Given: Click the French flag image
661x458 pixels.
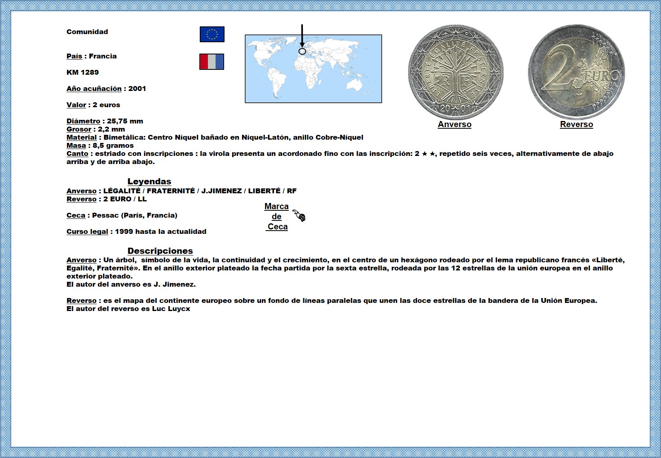Looking at the screenshot, I should pyautogui.click(x=212, y=62).
